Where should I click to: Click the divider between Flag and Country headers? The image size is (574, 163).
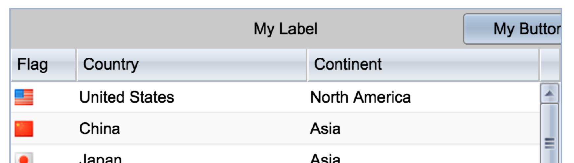[x=76, y=64]
